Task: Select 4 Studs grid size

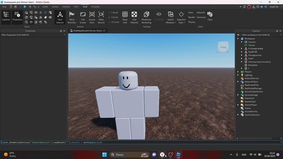Action: tap(114, 17)
